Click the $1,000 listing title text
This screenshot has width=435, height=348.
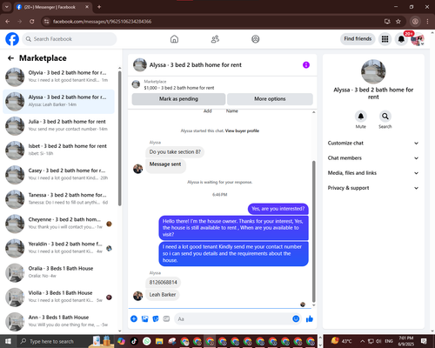pos(179,88)
